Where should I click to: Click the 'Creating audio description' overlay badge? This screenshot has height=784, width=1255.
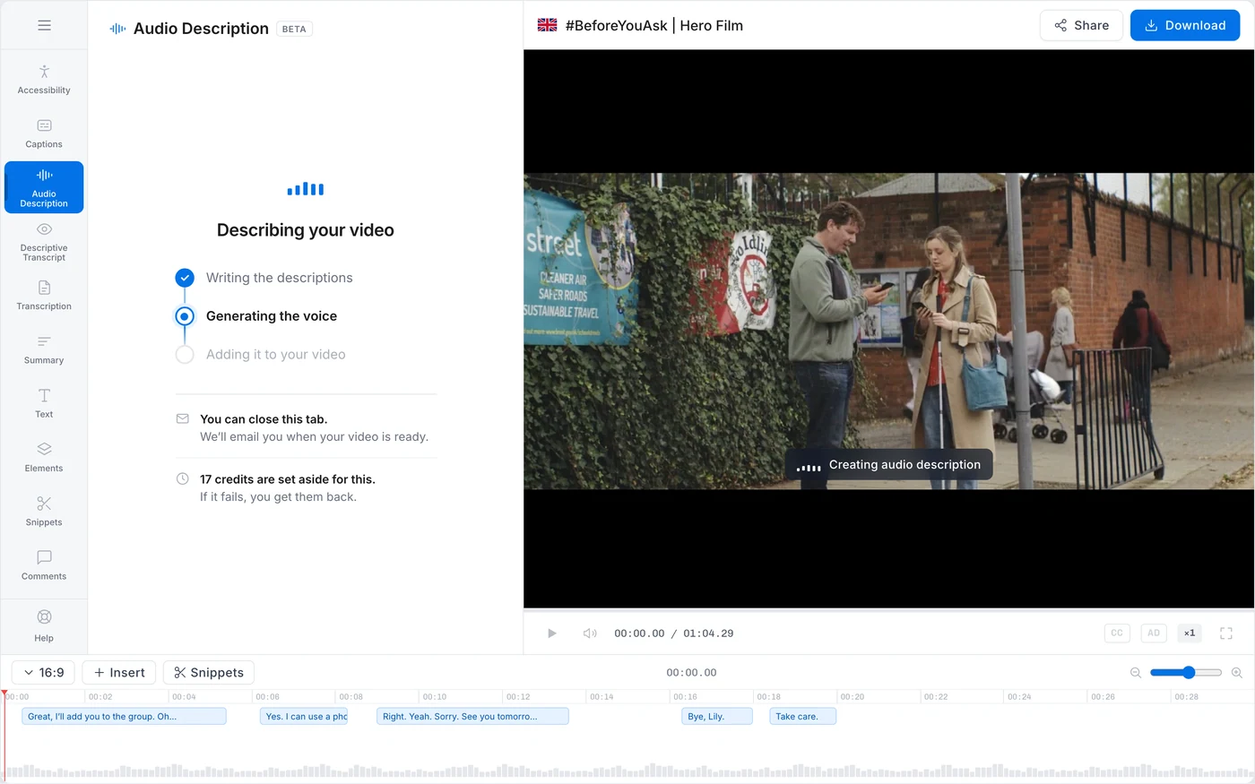889,465
